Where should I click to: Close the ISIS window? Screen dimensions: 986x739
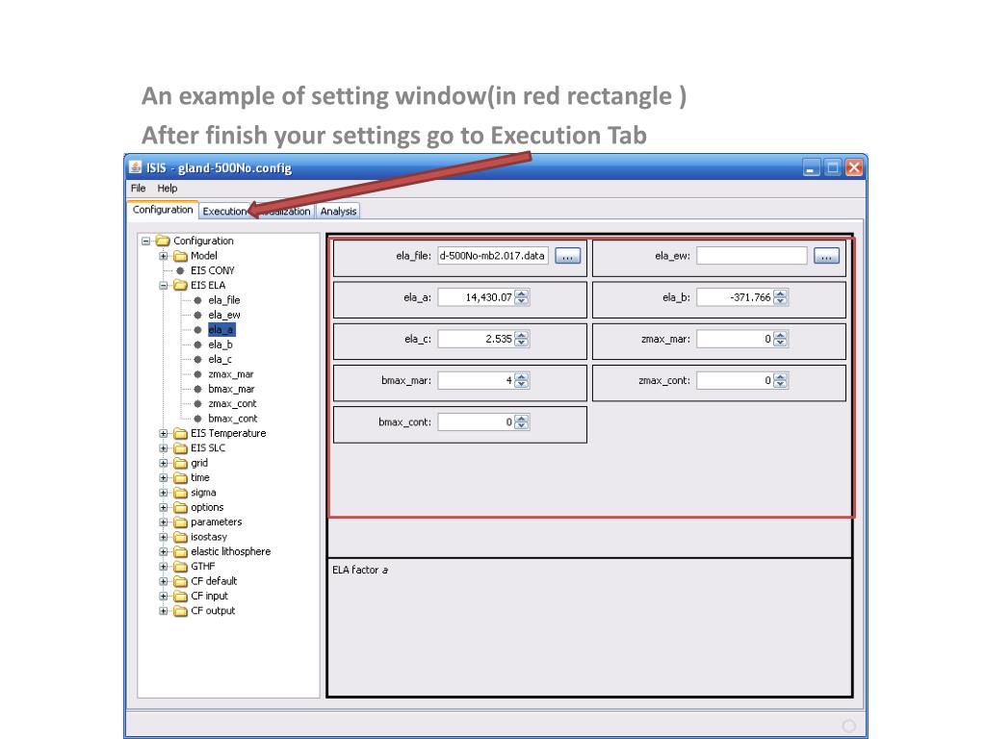853,167
